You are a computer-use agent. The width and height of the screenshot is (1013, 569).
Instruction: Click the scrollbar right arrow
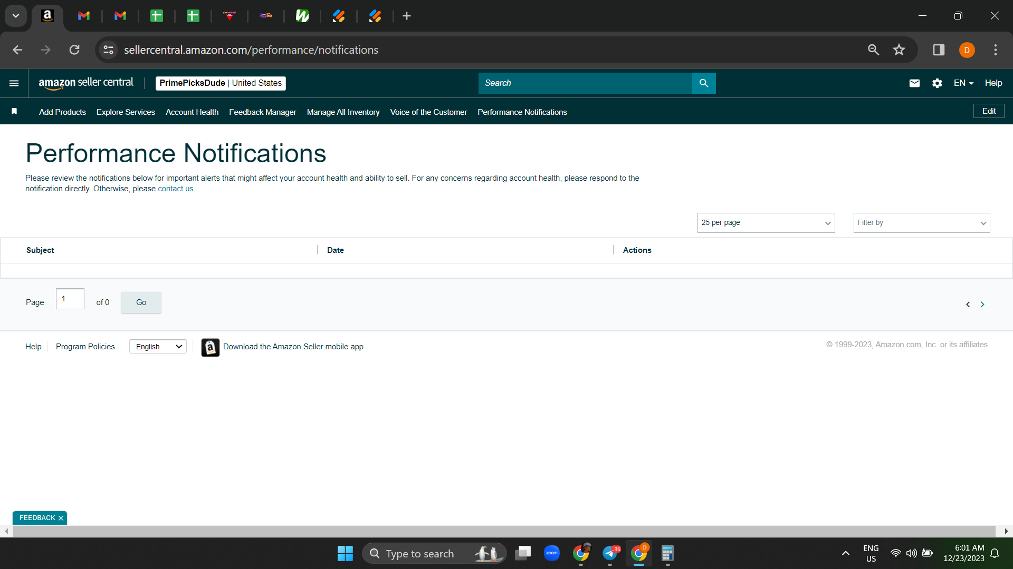click(1007, 532)
